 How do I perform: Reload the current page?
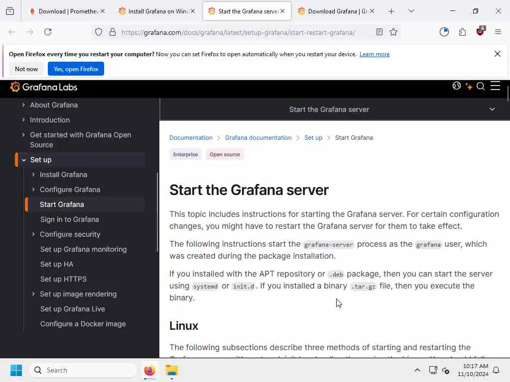(48, 32)
